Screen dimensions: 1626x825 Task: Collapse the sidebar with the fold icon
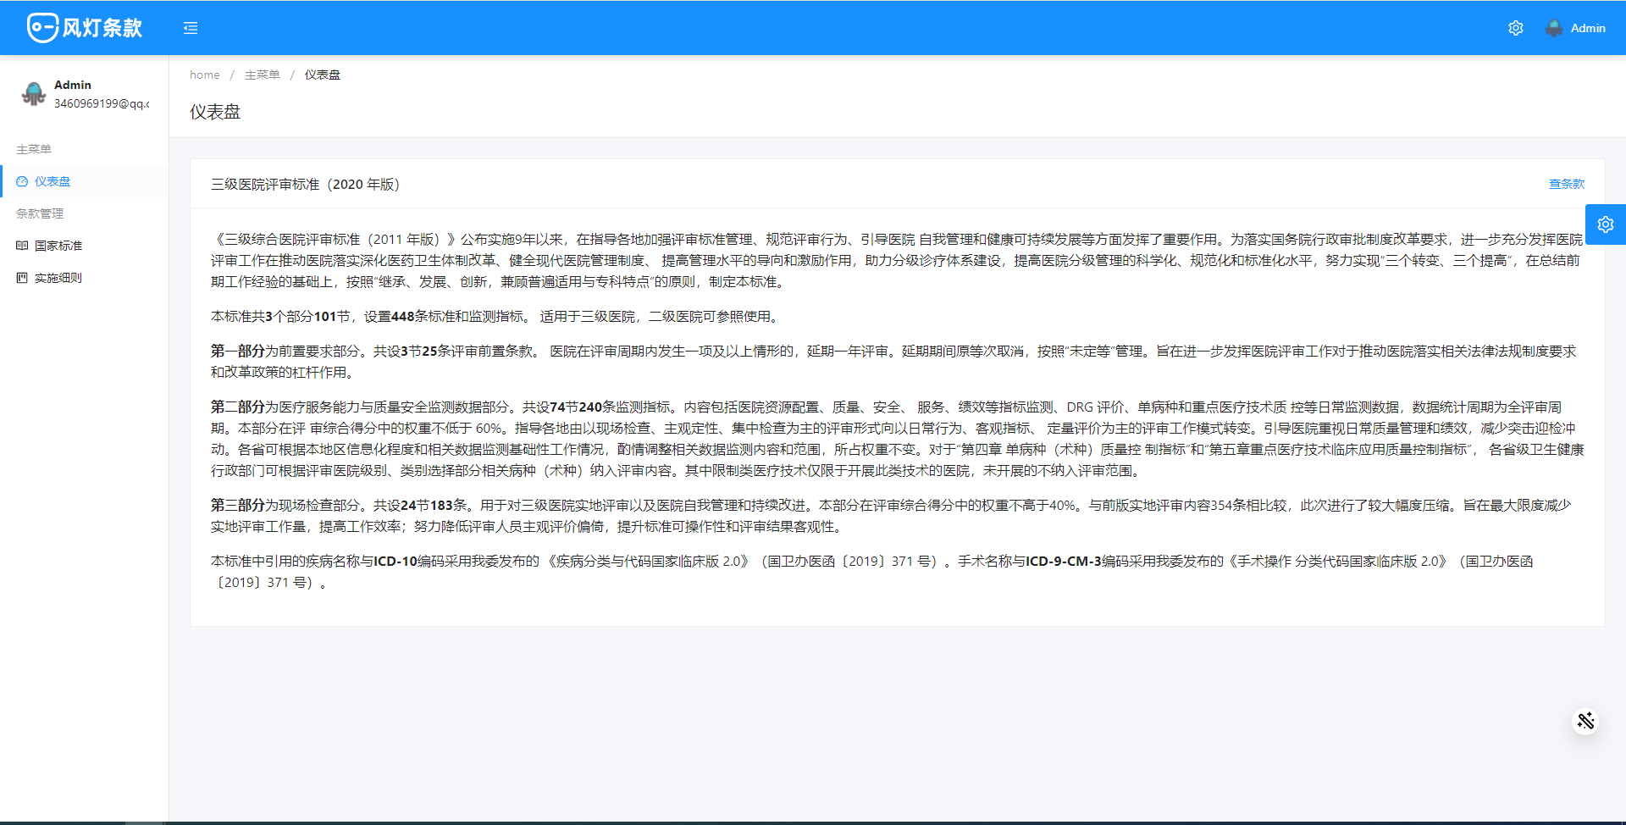coord(191,28)
